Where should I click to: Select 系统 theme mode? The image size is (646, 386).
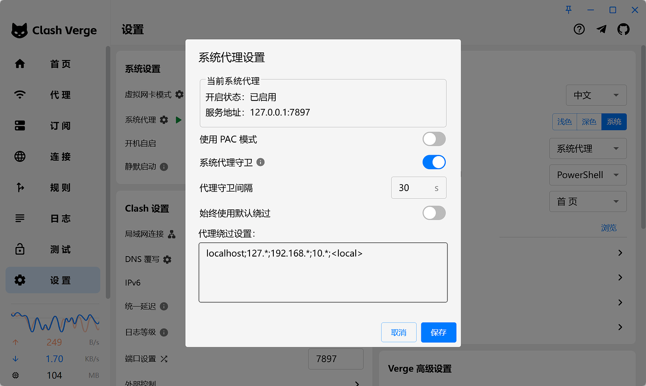pos(614,122)
